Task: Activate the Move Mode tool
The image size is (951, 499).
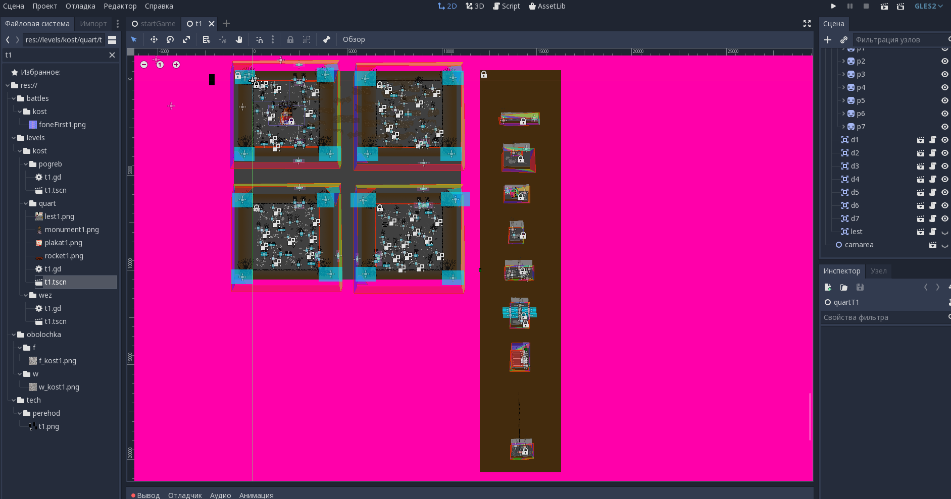Action: (154, 39)
